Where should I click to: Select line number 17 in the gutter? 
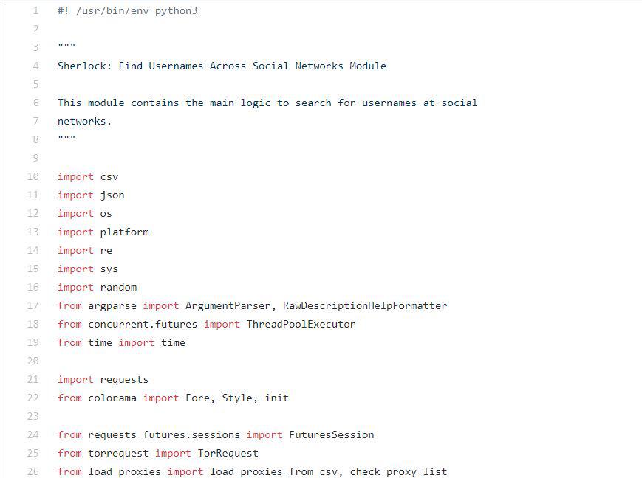(33, 306)
